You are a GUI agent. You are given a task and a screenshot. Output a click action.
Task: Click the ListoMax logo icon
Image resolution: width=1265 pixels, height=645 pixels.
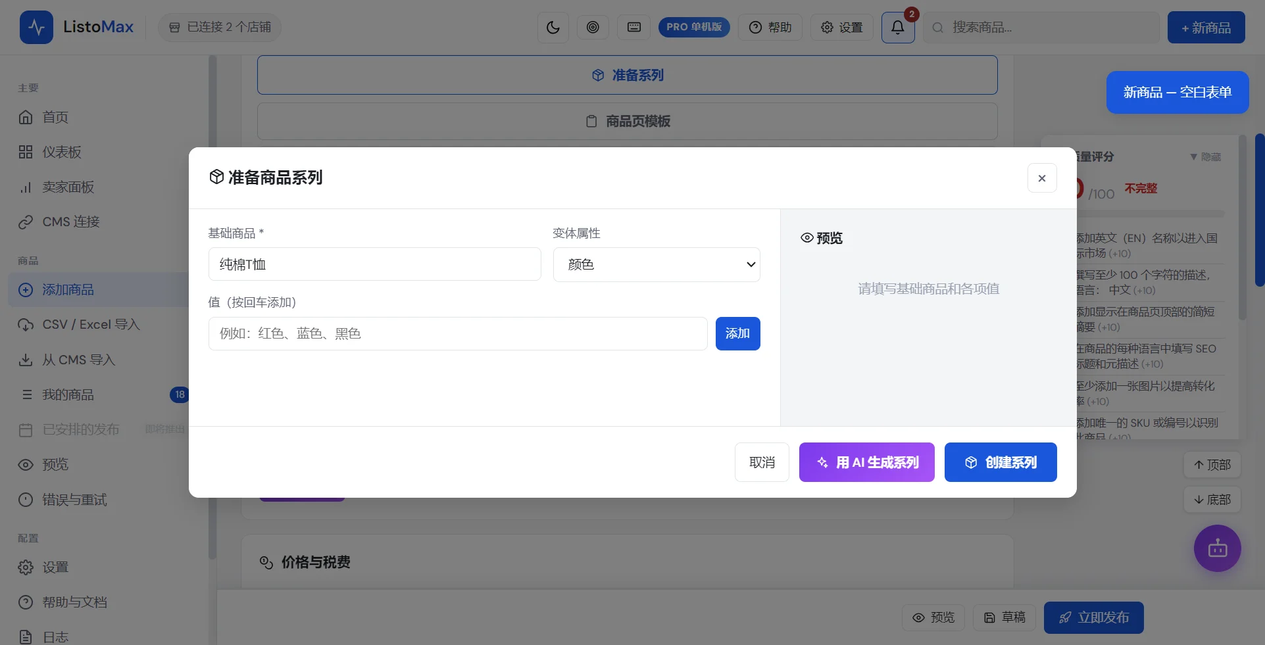pyautogui.click(x=36, y=28)
